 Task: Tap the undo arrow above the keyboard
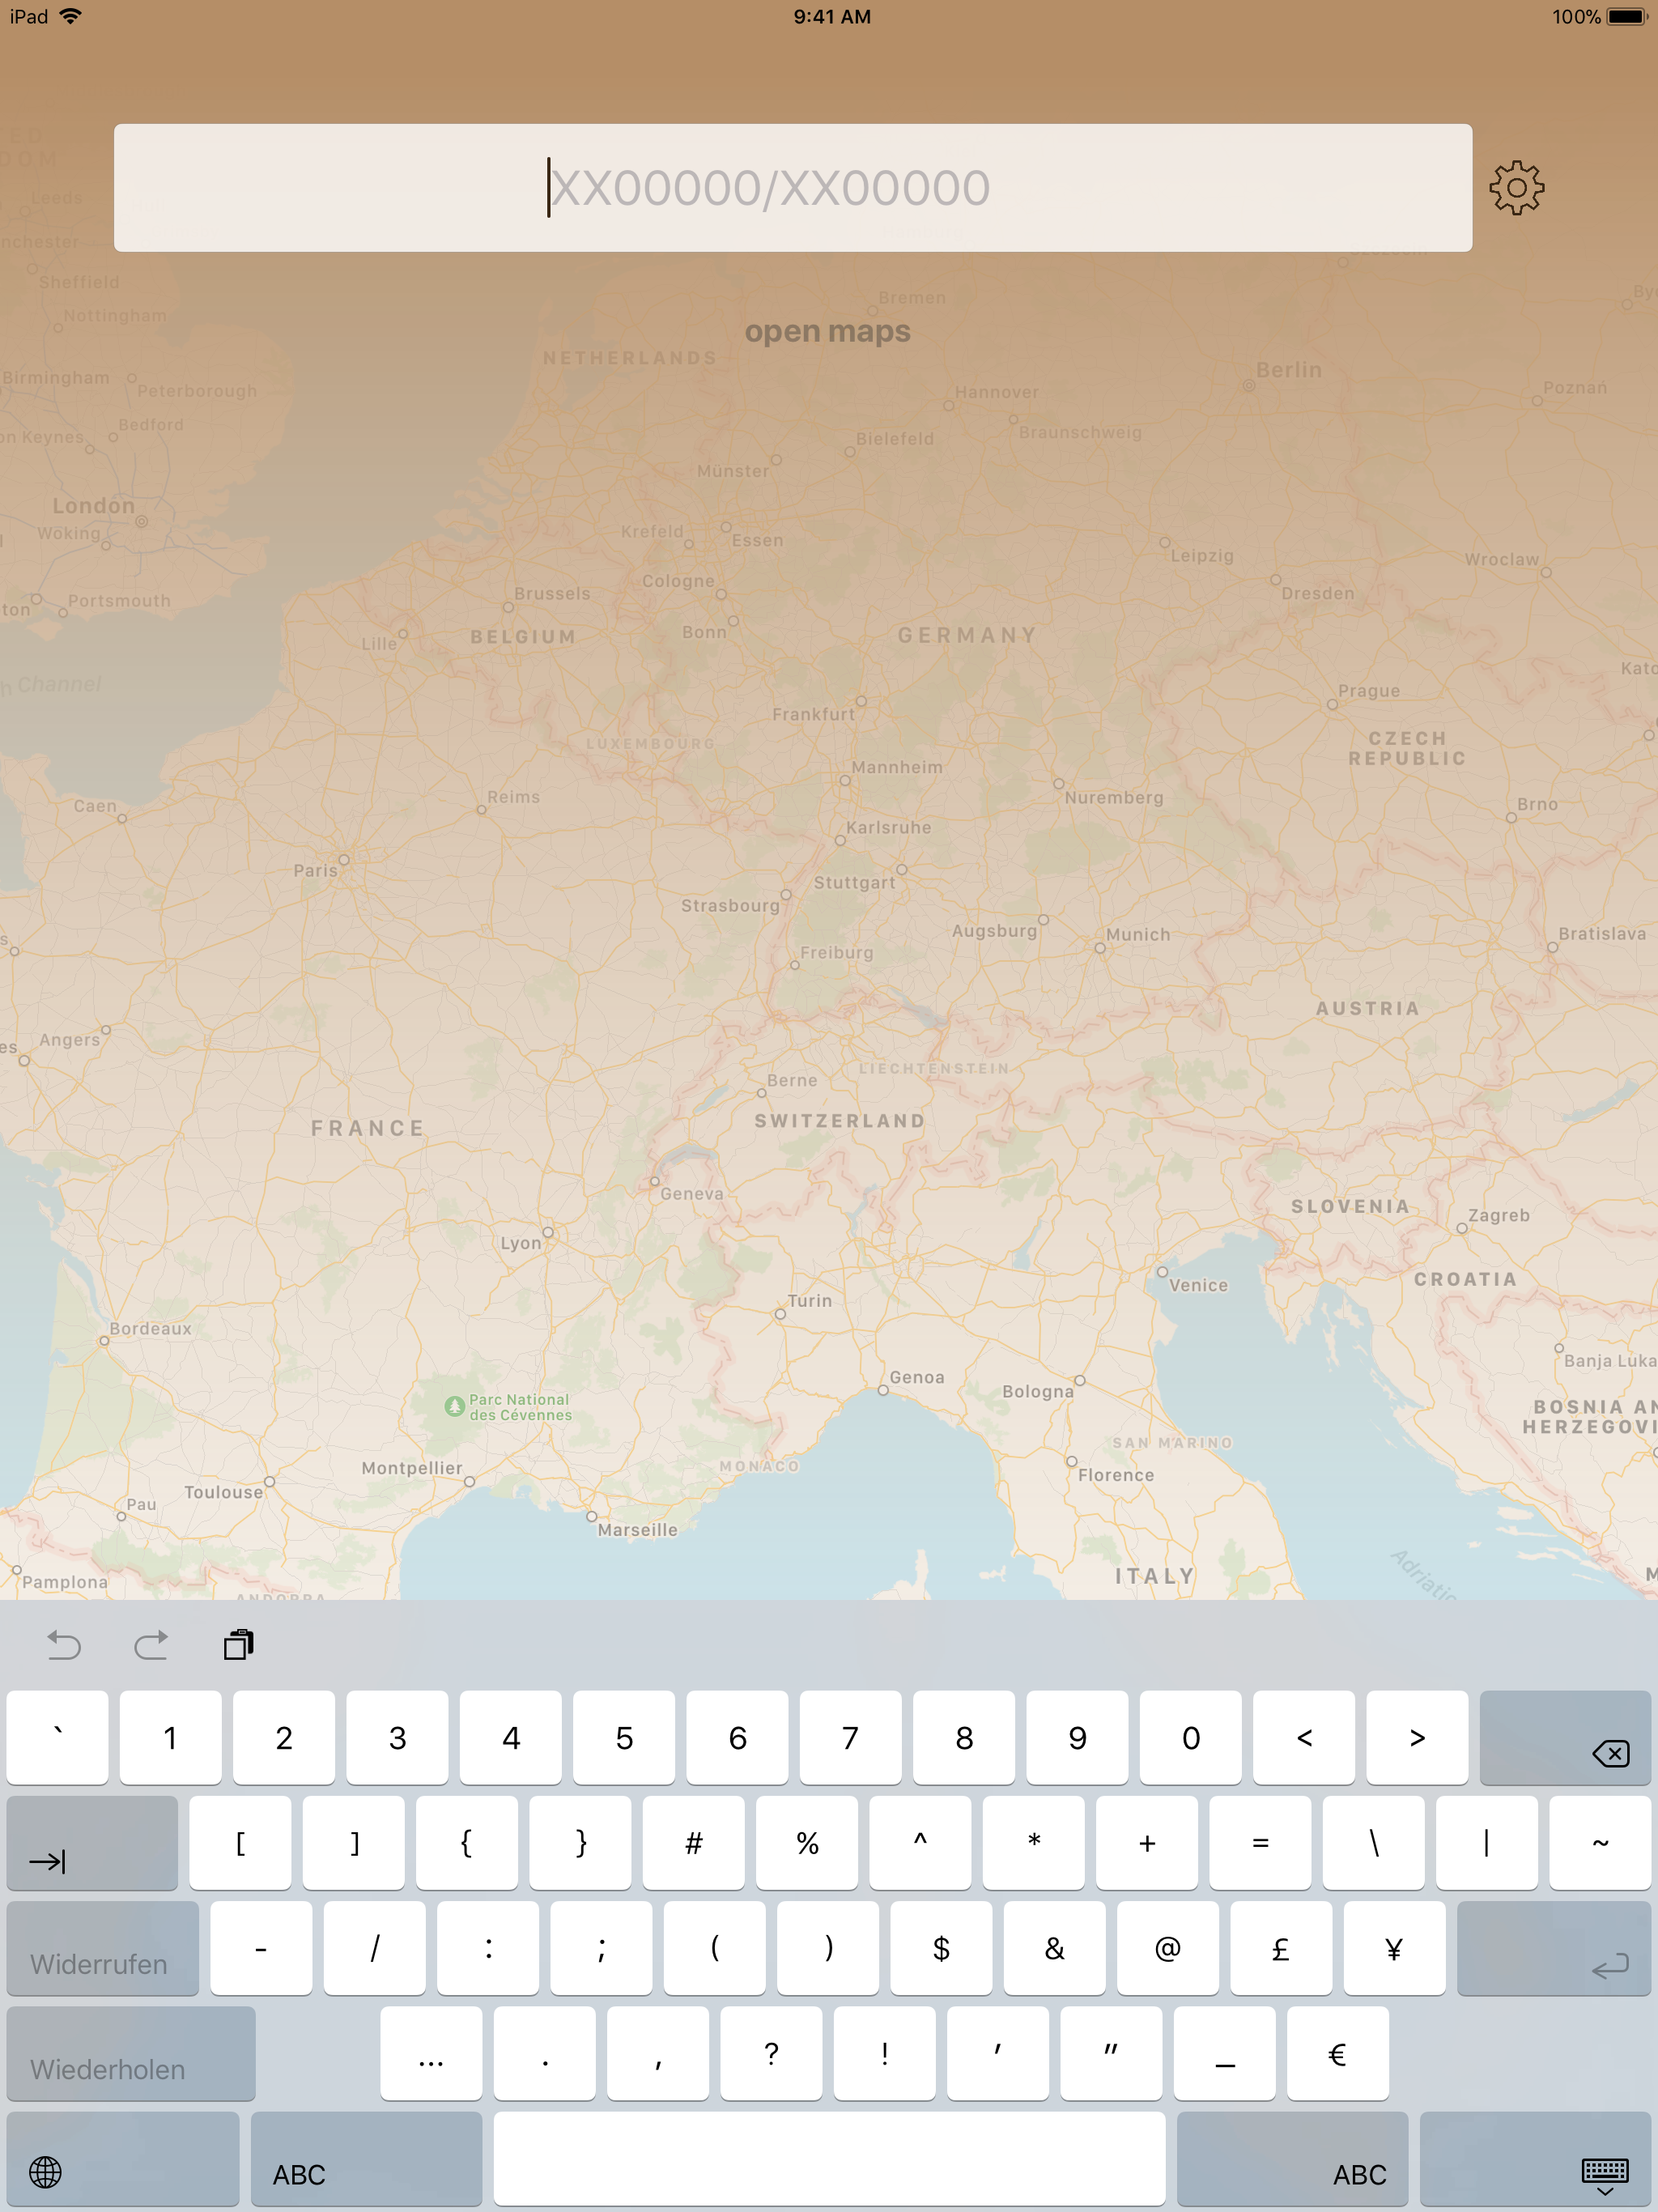(64, 1644)
